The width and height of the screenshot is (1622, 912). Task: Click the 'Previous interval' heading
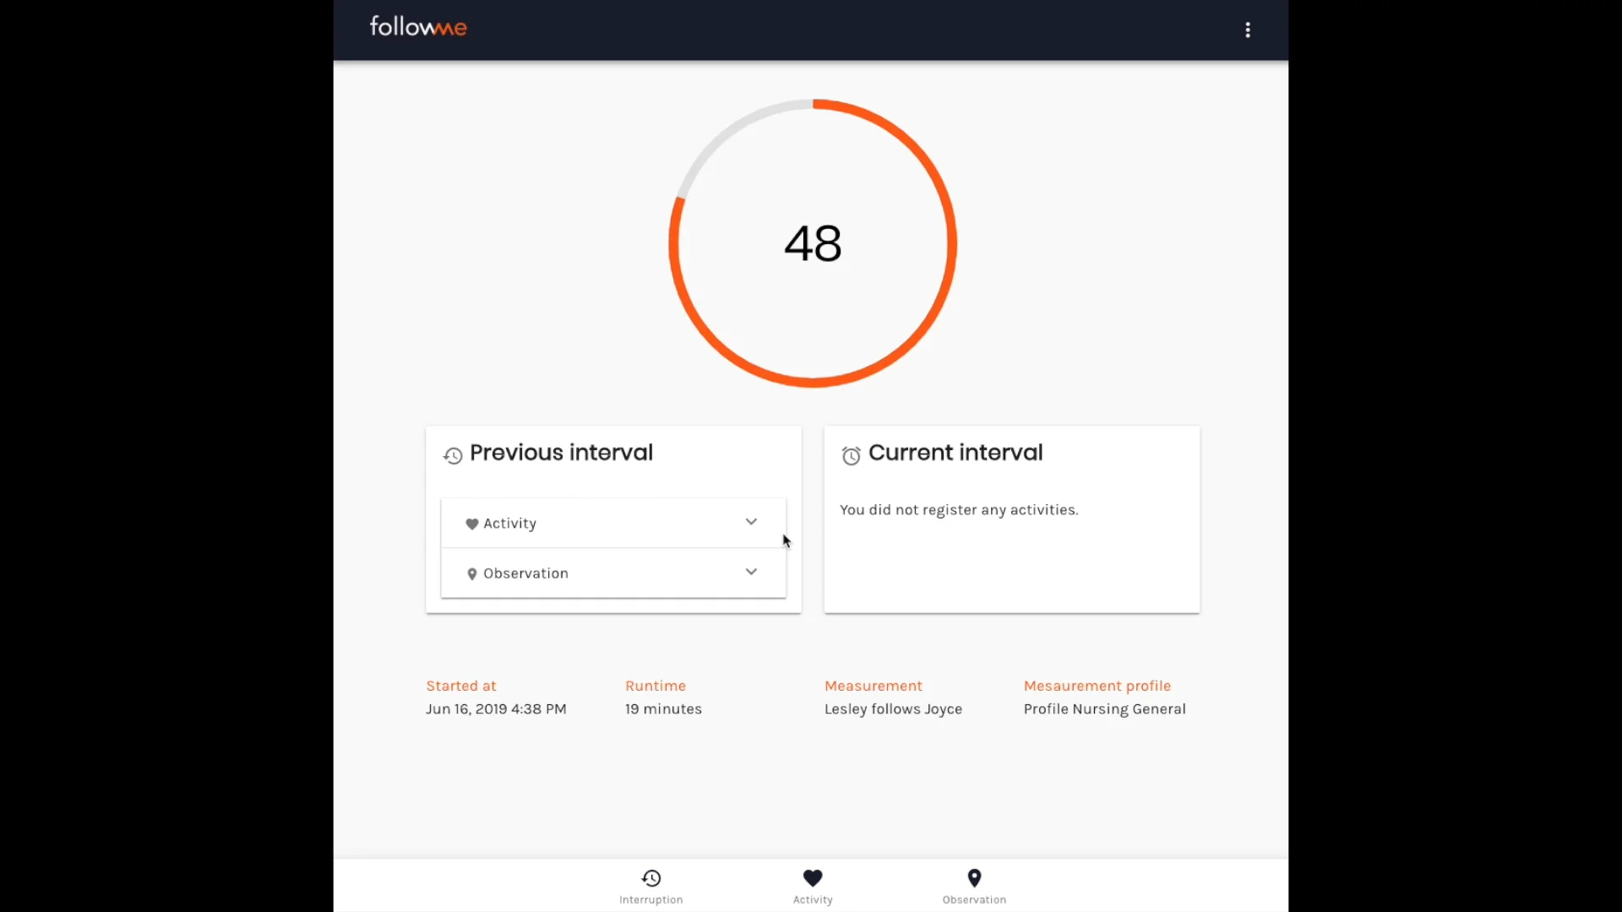(x=561, y=453)
